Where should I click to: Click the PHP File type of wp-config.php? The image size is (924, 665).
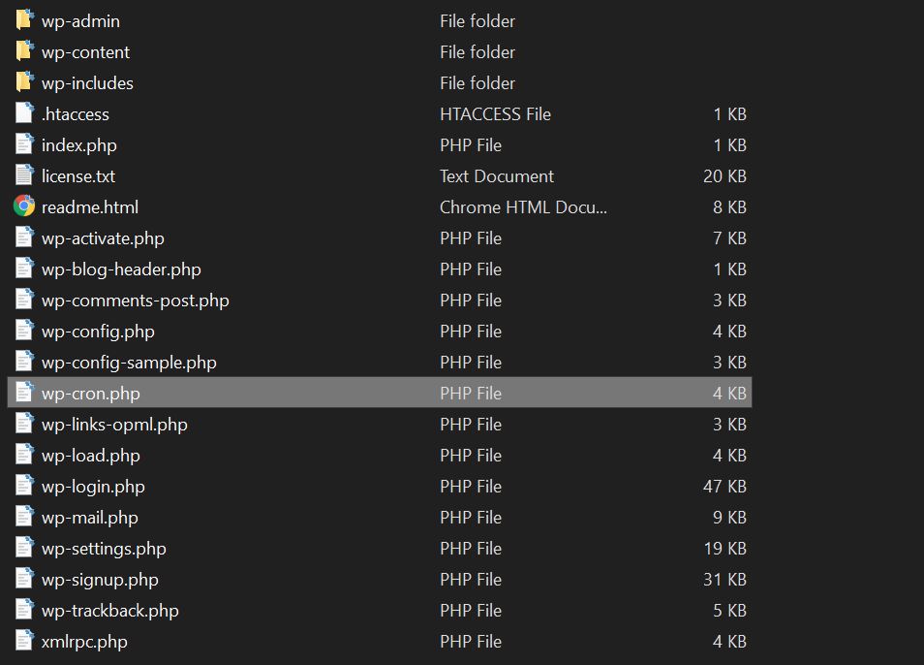click(x=471, y=332)
